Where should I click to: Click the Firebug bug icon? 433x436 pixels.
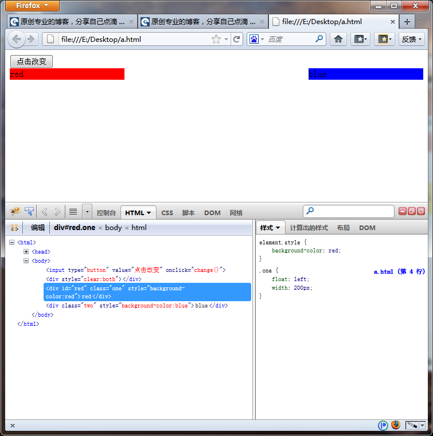click(15, 212)
